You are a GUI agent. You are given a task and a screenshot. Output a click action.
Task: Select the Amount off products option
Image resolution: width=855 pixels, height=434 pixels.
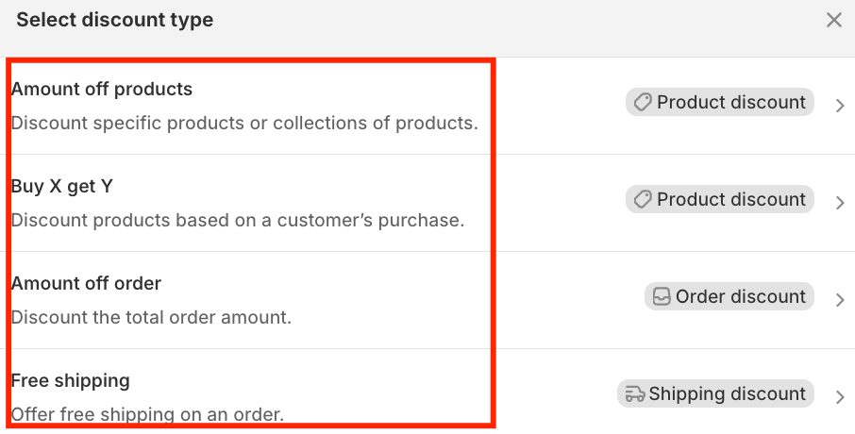[x=102, y=90]
